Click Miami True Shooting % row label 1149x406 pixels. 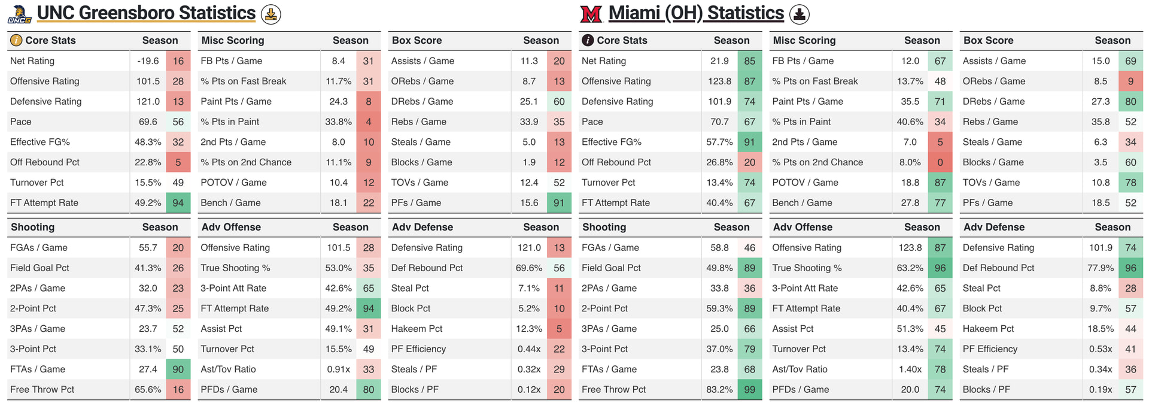point(807,268)
